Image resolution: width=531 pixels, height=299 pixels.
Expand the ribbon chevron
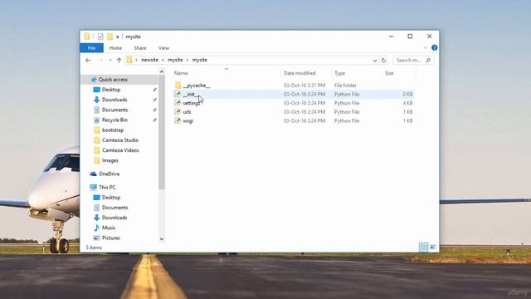[426, 48]
